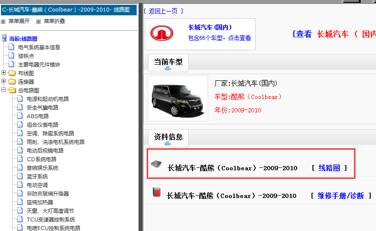Expand the 连接器 tree node
The image size is (376, 231).
point(4,81)
